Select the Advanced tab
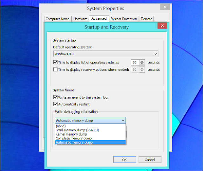This screenshot has width=203, height=171. (99, 18)
